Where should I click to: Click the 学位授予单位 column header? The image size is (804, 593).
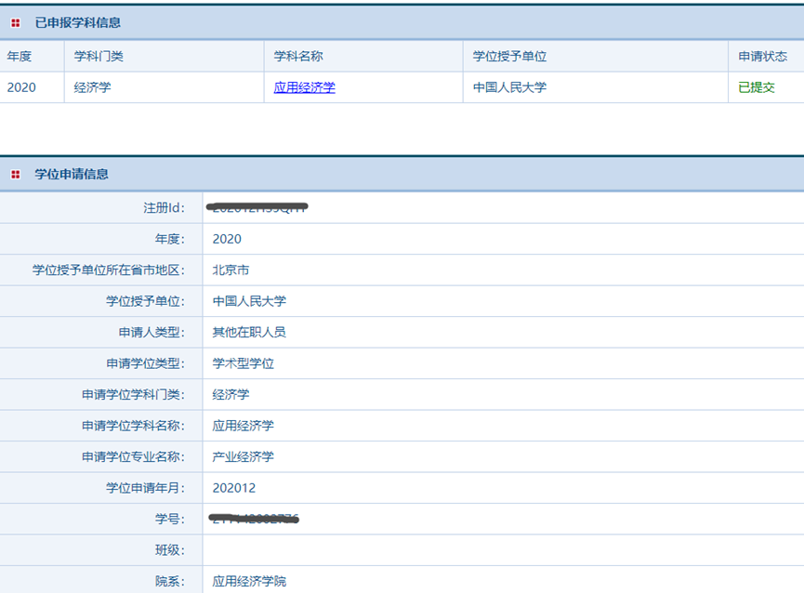coord(501,56)
